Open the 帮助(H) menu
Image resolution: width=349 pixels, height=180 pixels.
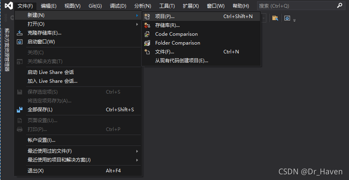[x=241, y=6]
